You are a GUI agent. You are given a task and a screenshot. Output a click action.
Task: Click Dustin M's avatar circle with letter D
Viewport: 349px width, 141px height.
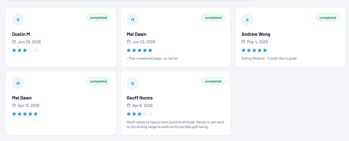coord(18,20)
